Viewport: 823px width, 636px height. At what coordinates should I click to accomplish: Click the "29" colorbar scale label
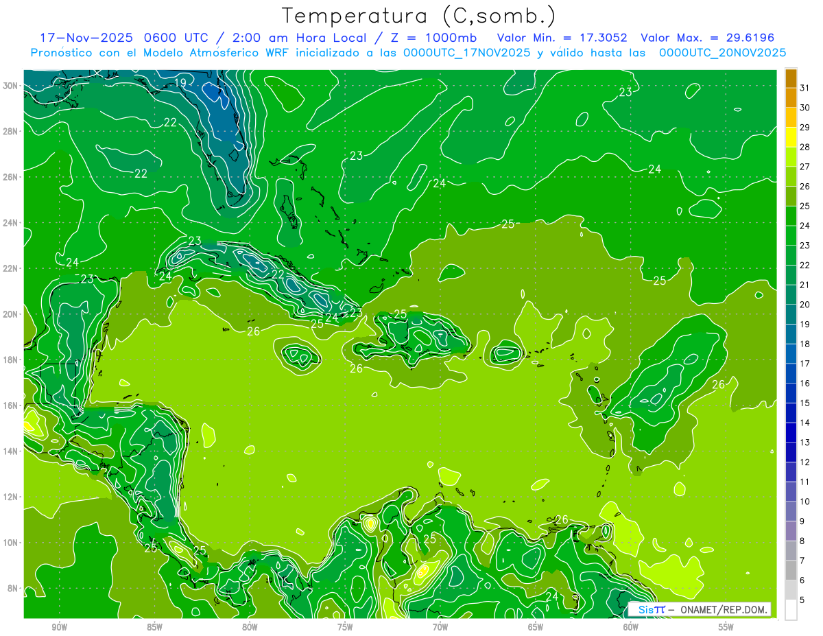point(805,127)
